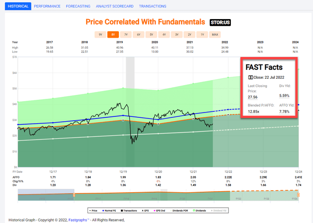The width and height of the screenshot is (313, 223).
Task: Select the TRANSACTIONS tab
Action: (x=153, y=6)
